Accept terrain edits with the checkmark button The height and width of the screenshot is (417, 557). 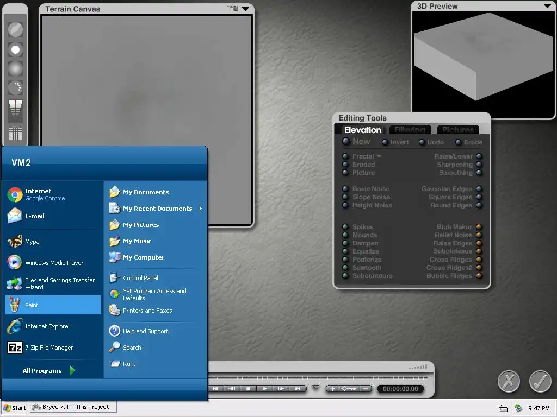click(x=540, y=382)
